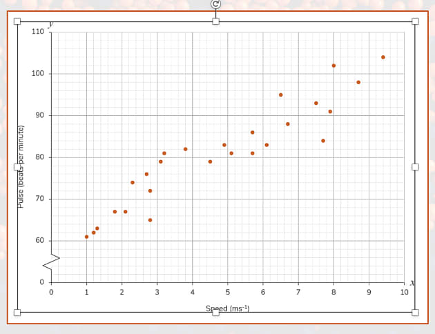Click the italic 'x' axis letter
The image size is (435, 334).
pyautogui.click(x=412, y=283)
